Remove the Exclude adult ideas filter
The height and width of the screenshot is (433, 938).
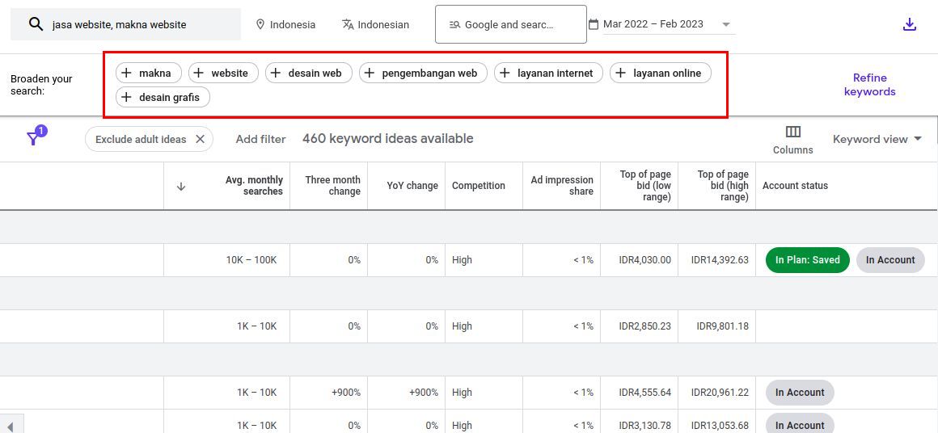(x=201, y=139)
